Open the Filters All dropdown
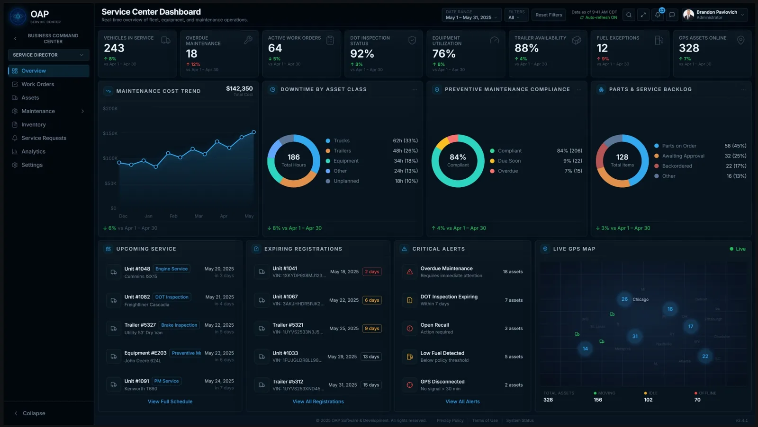This screenshot has height=427, width=758. point(516,15)
